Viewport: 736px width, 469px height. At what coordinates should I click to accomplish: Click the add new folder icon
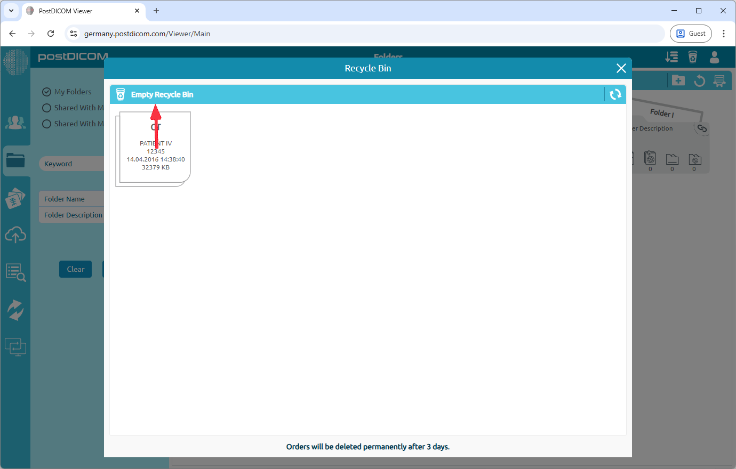[678, 80]
